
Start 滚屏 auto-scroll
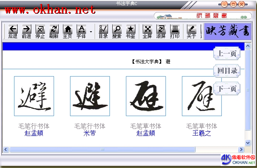point(161,31)
